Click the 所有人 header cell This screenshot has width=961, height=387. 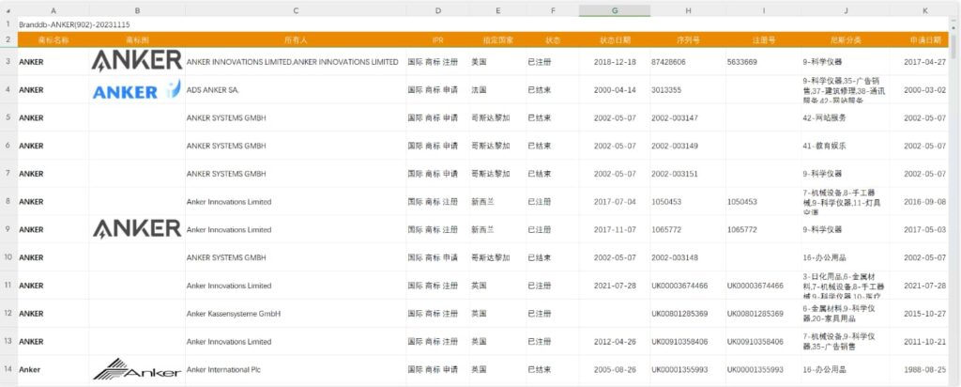[296, 40]
